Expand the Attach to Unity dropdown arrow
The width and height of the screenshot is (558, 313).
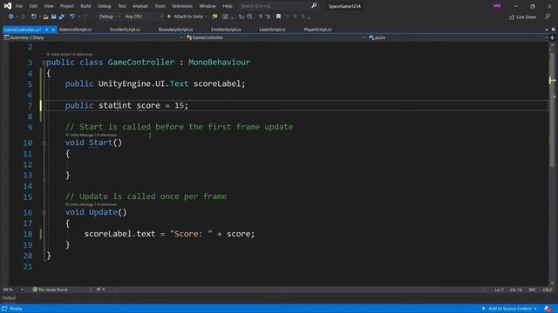[206, 17]
